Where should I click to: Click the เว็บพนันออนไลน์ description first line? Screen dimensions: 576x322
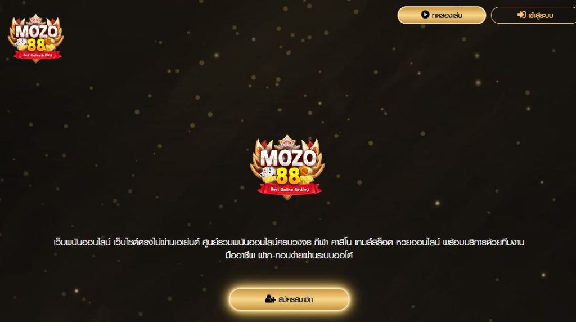pos(289,242)
